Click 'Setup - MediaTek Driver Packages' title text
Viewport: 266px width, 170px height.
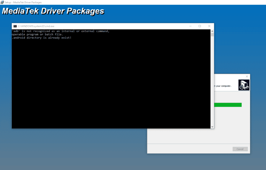tap(23, 2)
